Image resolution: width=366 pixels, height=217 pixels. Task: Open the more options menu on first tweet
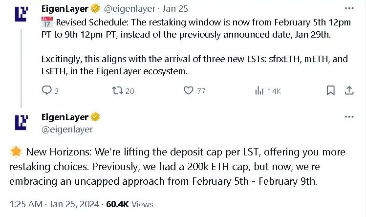click(349, 8)
